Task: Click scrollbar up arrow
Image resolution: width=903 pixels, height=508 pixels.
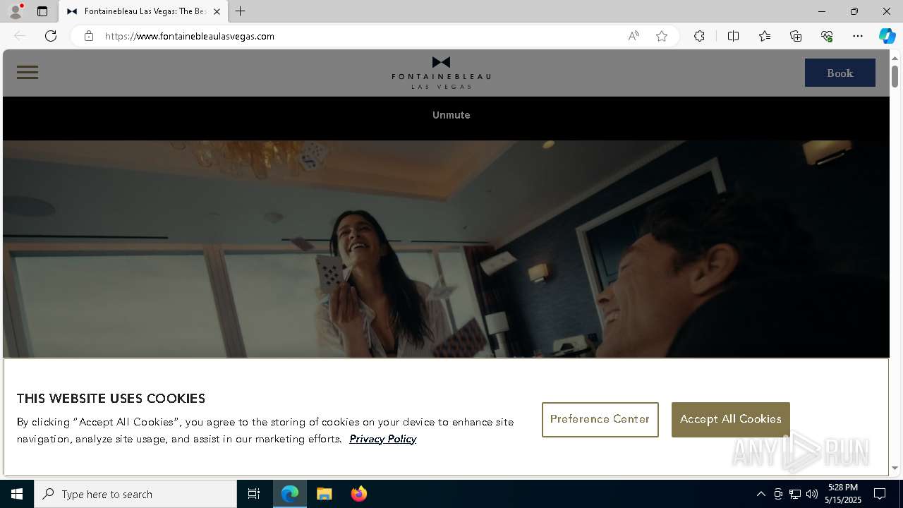Action: click(x=895, y=57)
